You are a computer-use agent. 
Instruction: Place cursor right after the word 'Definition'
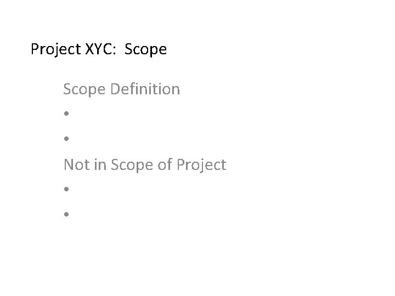[180, 89]
